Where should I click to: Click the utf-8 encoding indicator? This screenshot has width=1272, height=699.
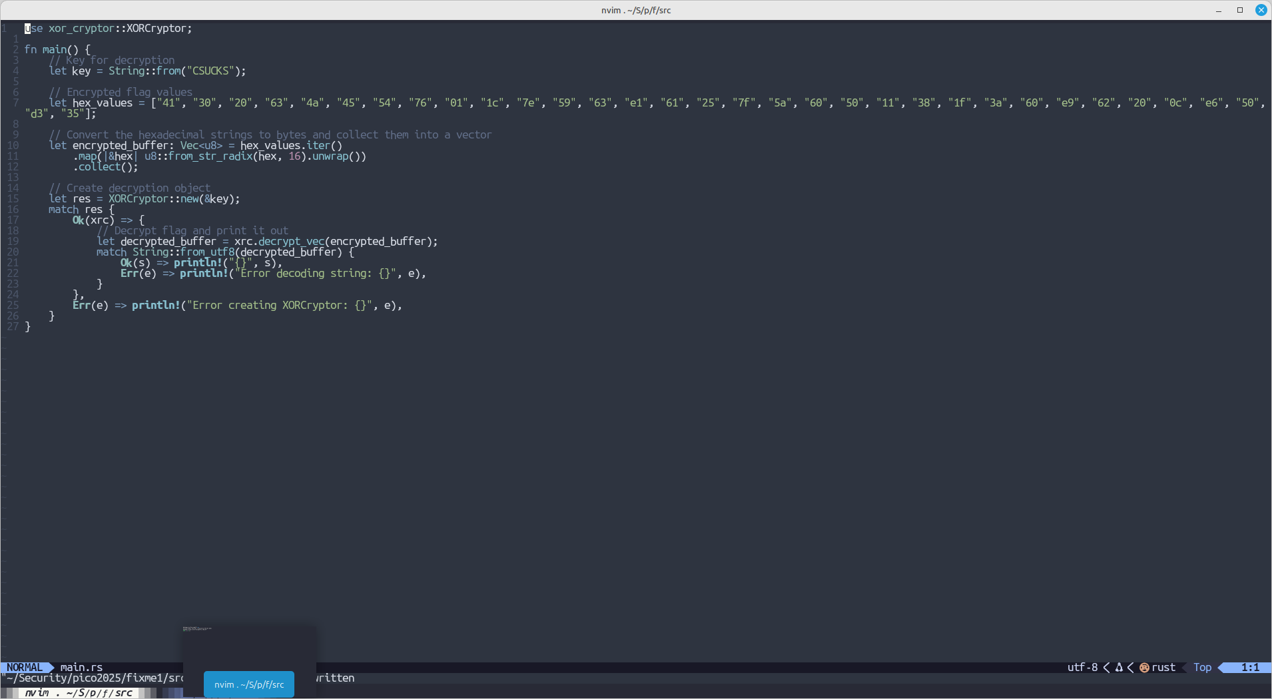tap(1082, 668)
